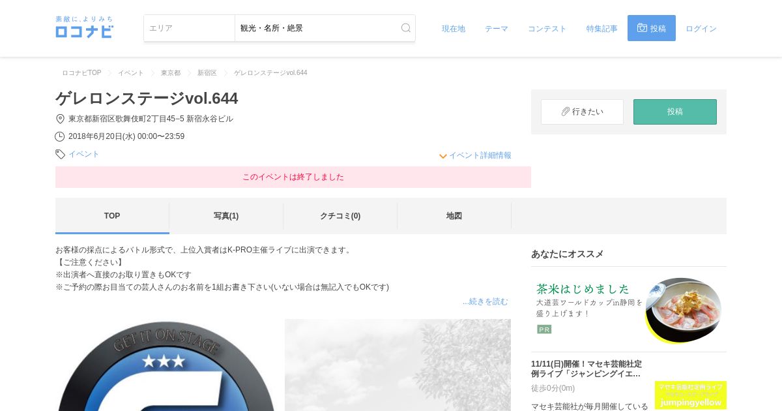Click the ロコナビ site logo
782x411 pixels.
[x=84, y=27]
